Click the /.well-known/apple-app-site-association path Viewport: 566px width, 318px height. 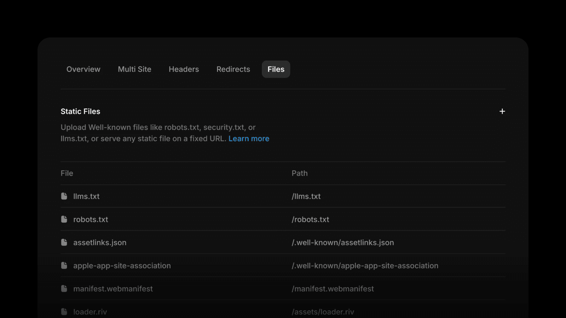click(x=365, y=266)
